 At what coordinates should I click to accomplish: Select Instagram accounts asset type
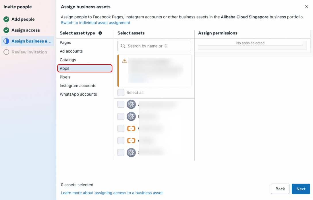78,86
